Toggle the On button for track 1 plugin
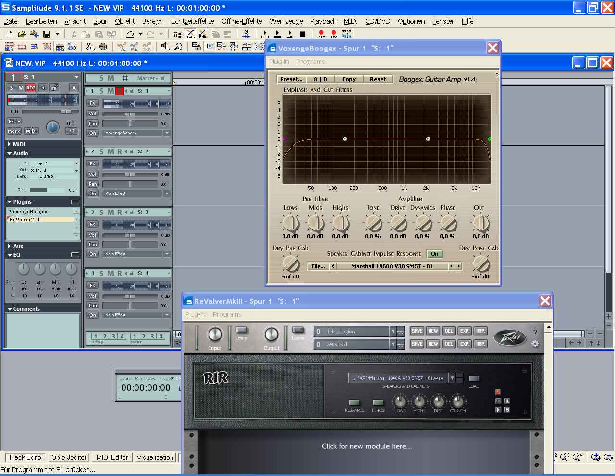Screen dimensions: 615x476 [93, 133]
